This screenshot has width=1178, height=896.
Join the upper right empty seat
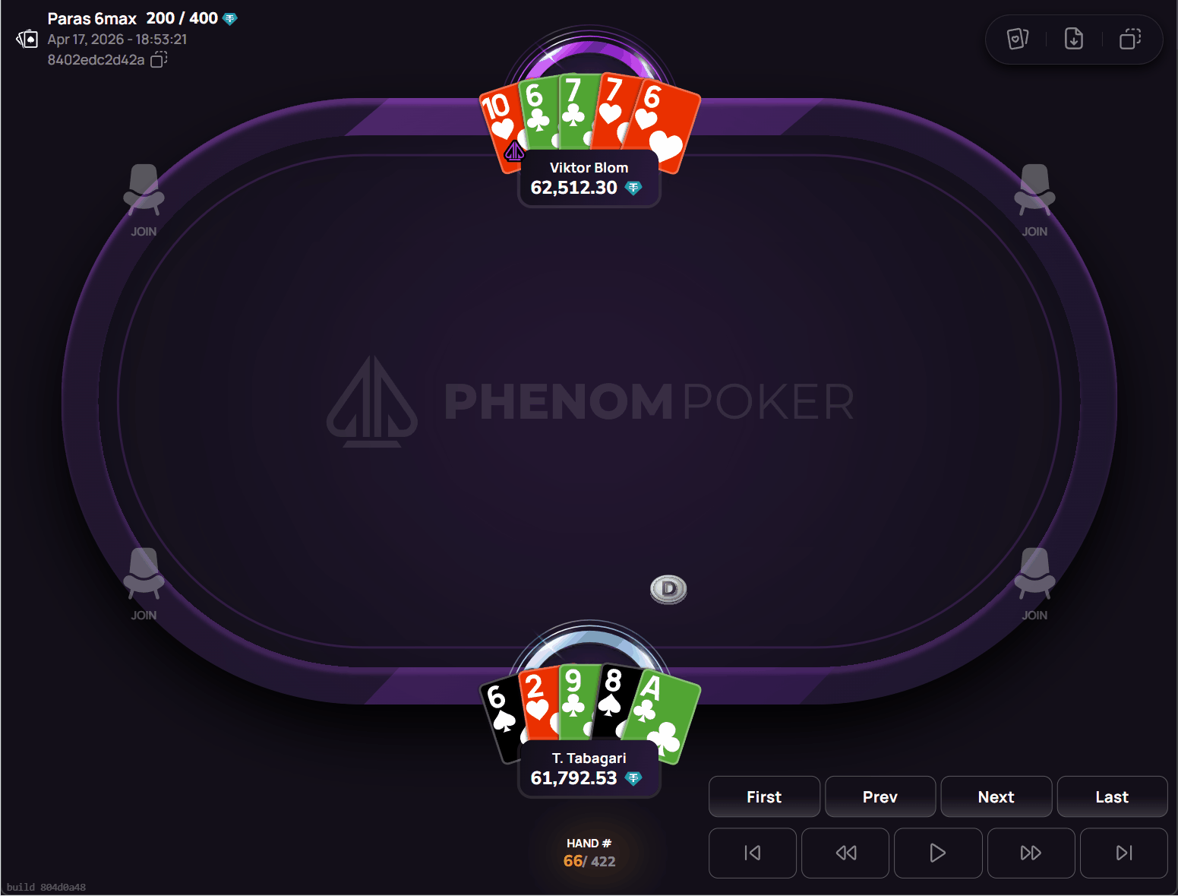[x=1034, y=201]
